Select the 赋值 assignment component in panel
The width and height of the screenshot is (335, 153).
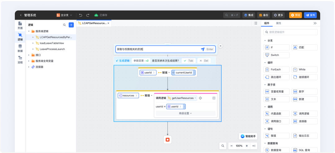point(276,136)
